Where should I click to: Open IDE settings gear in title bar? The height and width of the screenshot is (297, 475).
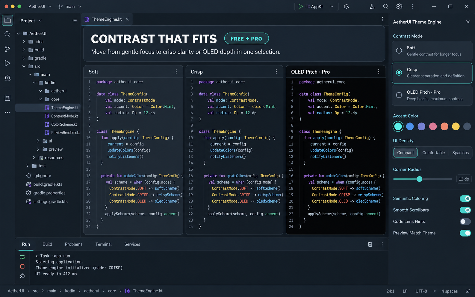(399, 6)
